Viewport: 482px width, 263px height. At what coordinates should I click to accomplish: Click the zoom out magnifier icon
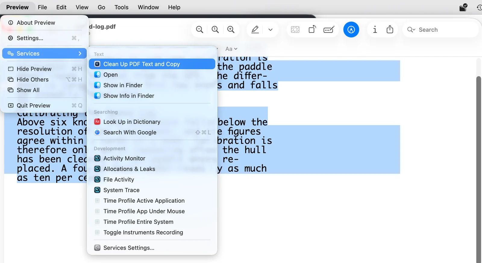(199, 30)
